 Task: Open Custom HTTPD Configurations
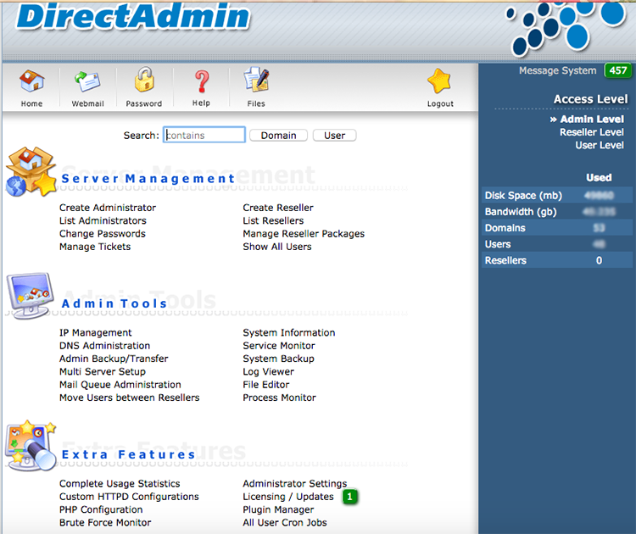(129, 497)
